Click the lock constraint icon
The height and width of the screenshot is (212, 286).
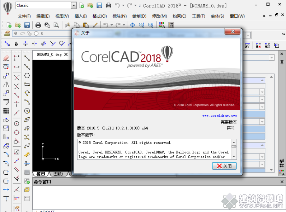click(16, 44)
